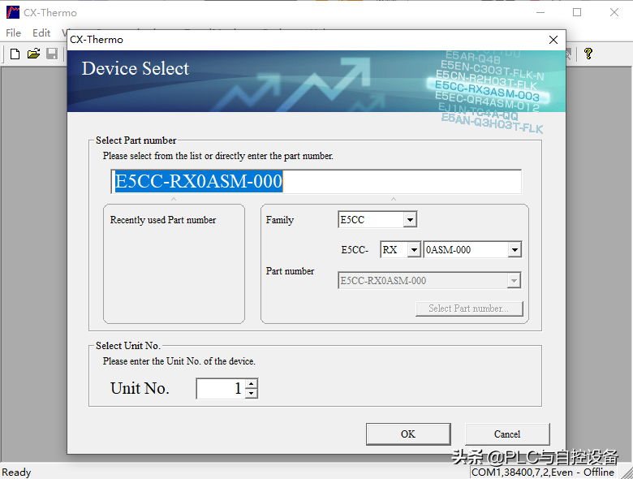This screenshot has height=479, width=633.
Task: Click the CX-Thermo app icon in title bar
Action: pos(12,12)
